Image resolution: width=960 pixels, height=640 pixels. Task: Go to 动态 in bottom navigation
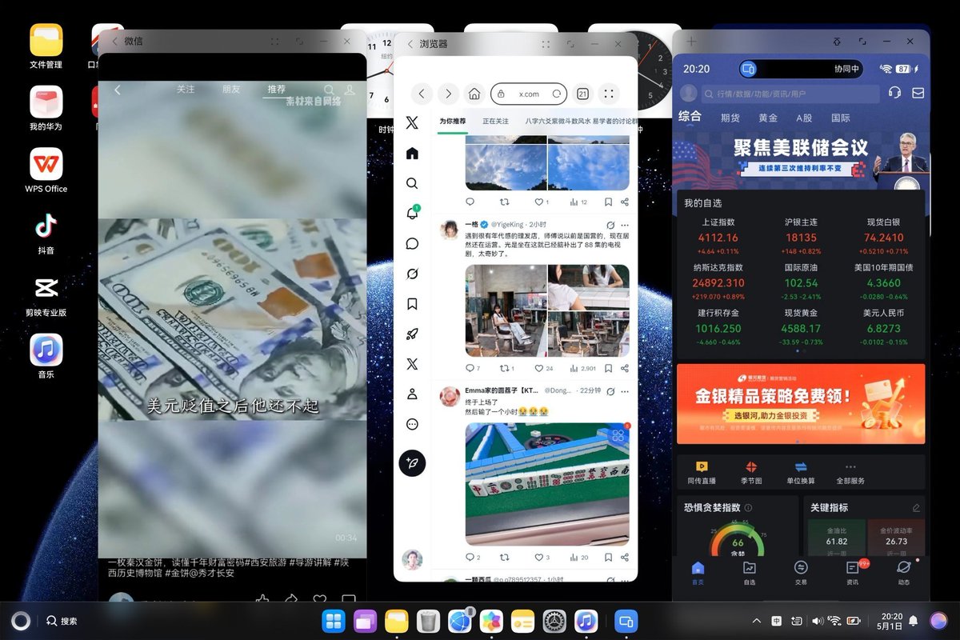click(904, 573)
